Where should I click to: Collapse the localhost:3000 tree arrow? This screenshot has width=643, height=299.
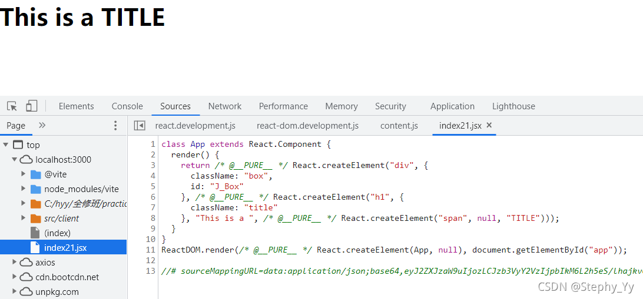[x=14, y=160]
